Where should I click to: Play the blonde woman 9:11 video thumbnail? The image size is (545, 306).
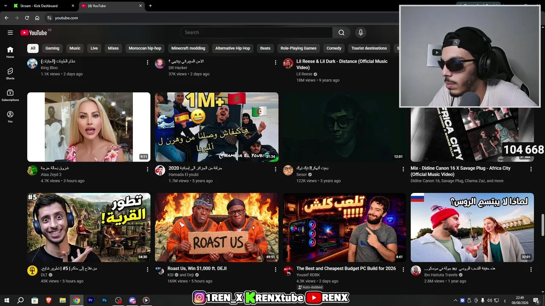pyautogui.click(x=89, y=127)
